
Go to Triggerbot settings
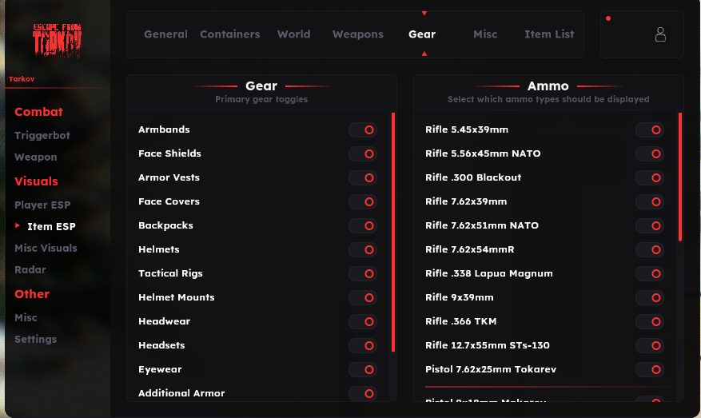point(42,136)
